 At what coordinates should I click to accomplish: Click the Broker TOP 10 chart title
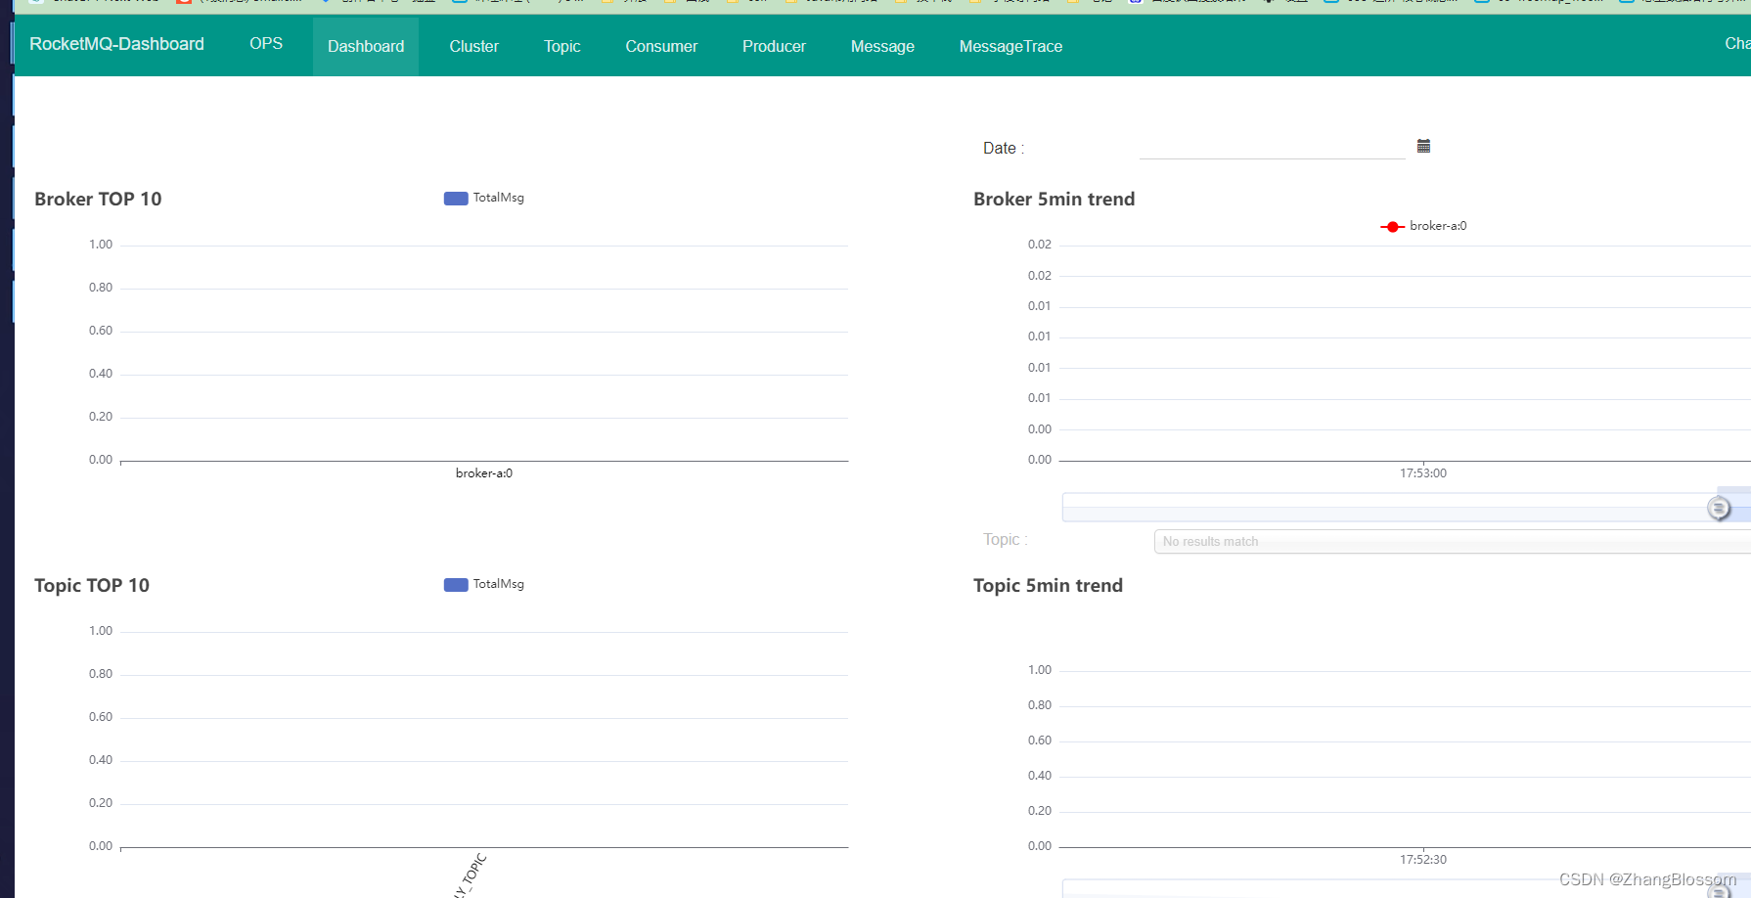click(x=98, y=199)
